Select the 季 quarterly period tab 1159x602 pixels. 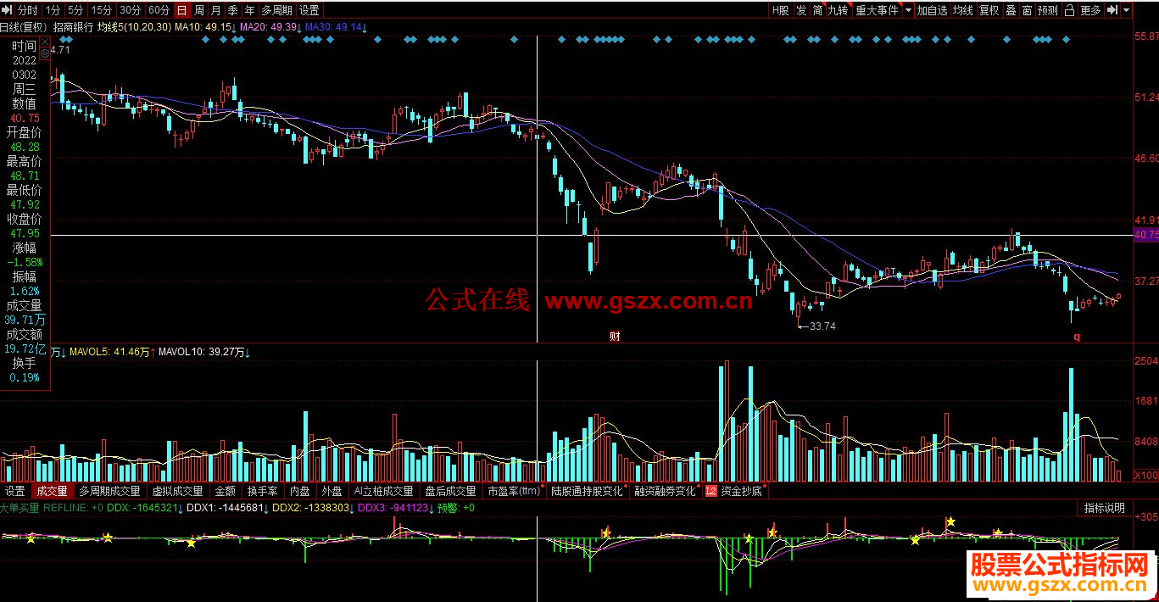point(232,10)
